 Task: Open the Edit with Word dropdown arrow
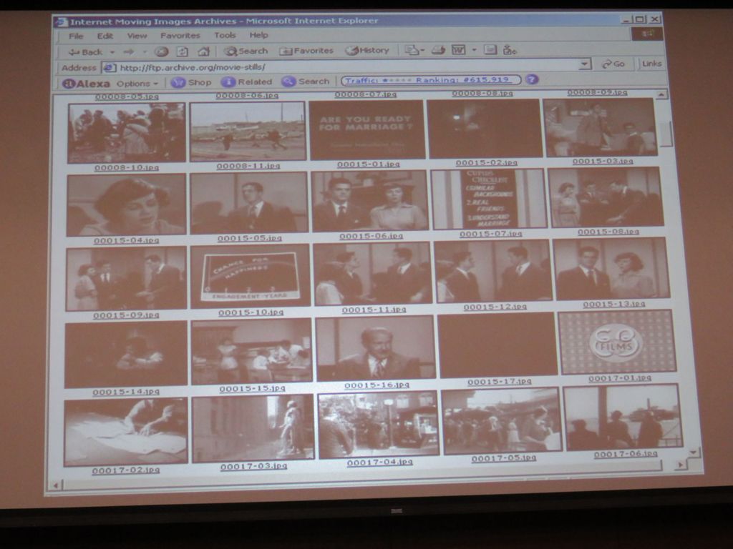pyautogui.click(x=474, y=49)
